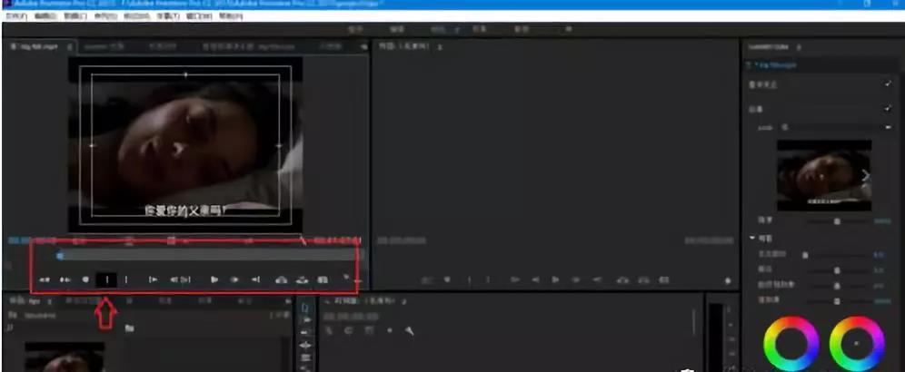This screenshot has width=905, height=372.
Task: Open the Audio Clip Mixer tab
Action: point(248,46)
